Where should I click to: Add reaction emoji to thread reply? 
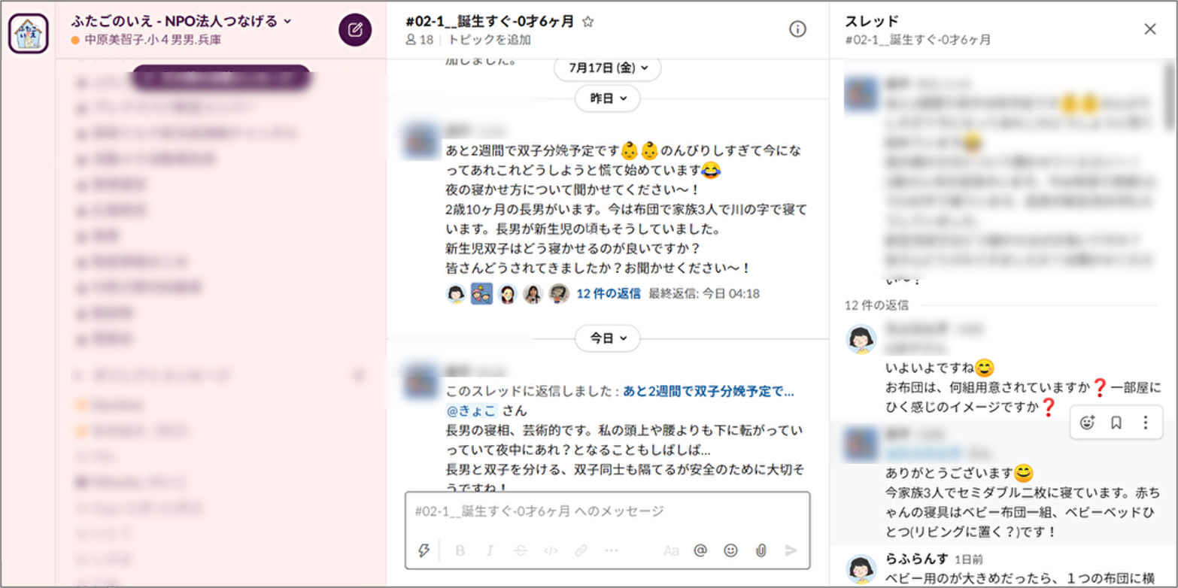pyautogui.click(x=1087, y=423)
